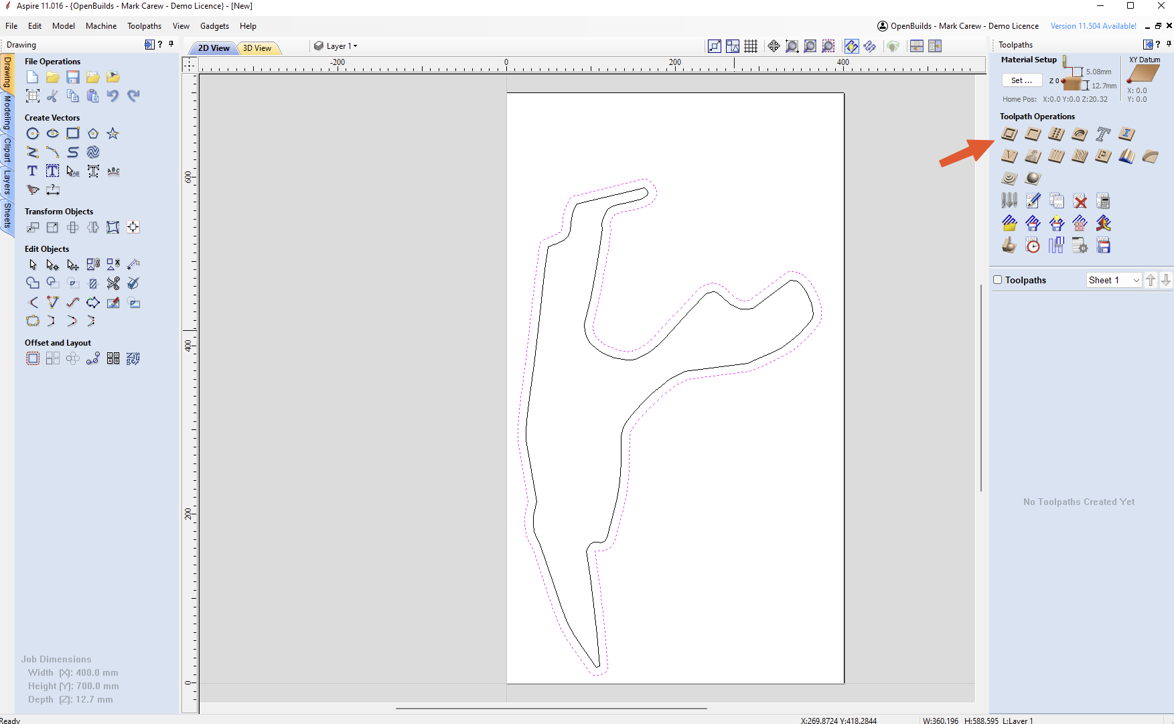1174x724 pixels.
Task: Select the Draw Polygon tool
Action: coord(93,133)
